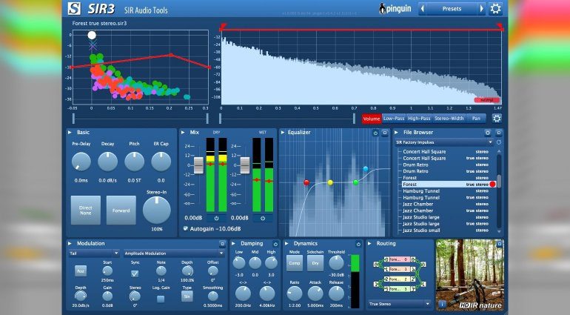The width and height of the screenshot is (570, 315).
Task: Click the Comp mode button in Dynamics
Action: (x=294, y=262)
